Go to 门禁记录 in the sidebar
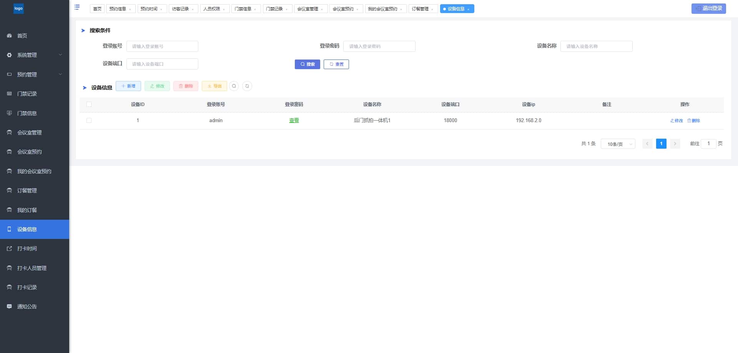The image size is (738, 353). click(x=35, y=94)
